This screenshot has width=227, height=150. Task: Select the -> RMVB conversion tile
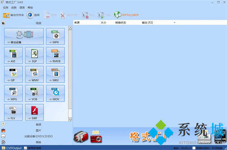[x=55, y=55]
